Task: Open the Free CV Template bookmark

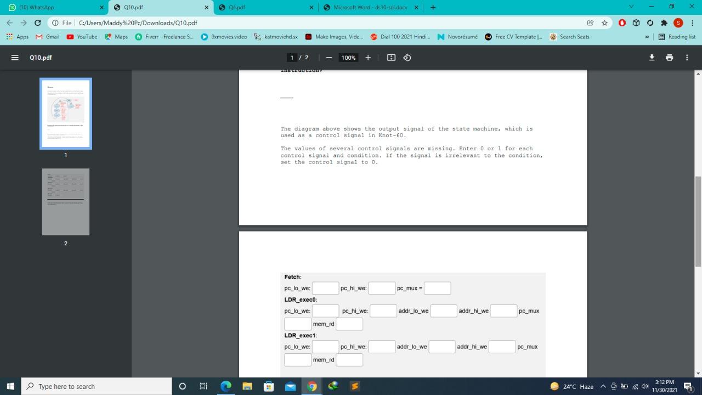Action: (x=514, y=37)
